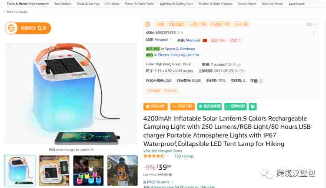
Task: Expand the FREE Returns dropdown arrow
Action: pos(173,182)
